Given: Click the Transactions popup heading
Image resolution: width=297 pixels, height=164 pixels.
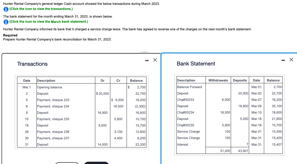Looking at the screenshot, I should (x=32, y=64).
